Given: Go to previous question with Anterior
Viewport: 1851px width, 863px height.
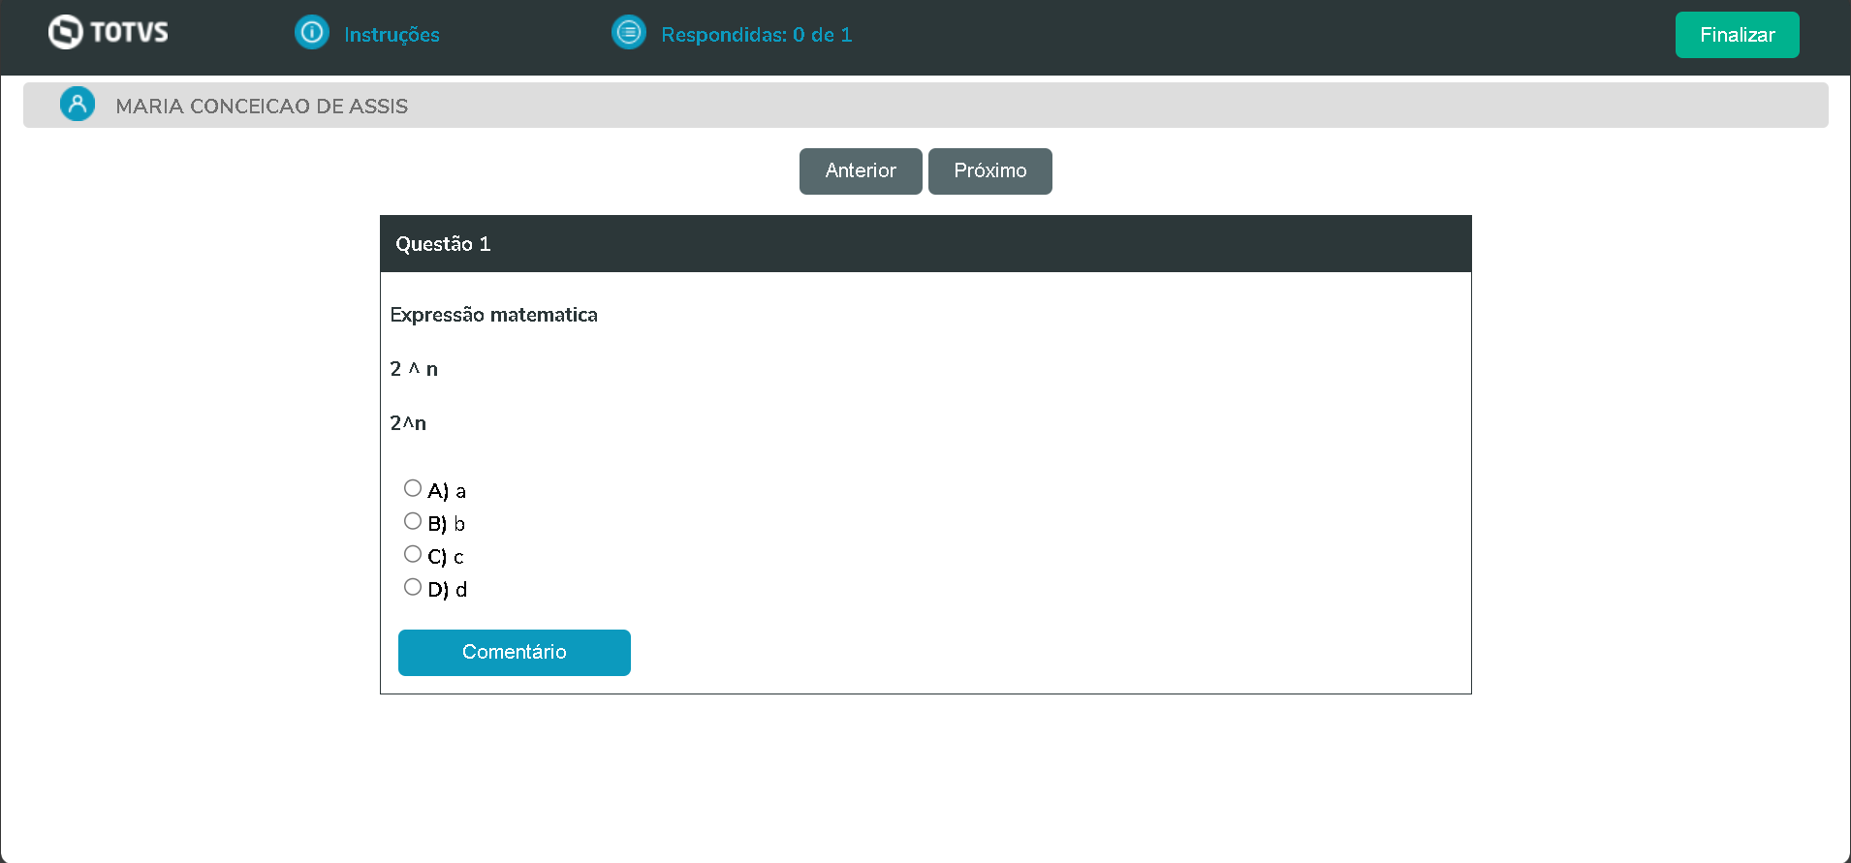Looking at the screenshot, I should 861,171.
